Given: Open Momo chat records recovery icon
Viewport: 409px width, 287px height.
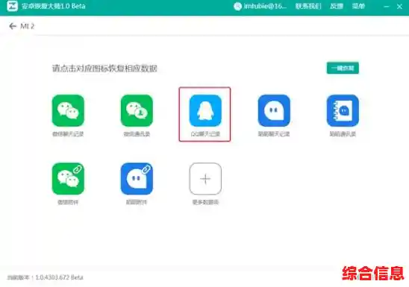Looking at the screenshot, I should pyautogui.click(x=274, y=110).
